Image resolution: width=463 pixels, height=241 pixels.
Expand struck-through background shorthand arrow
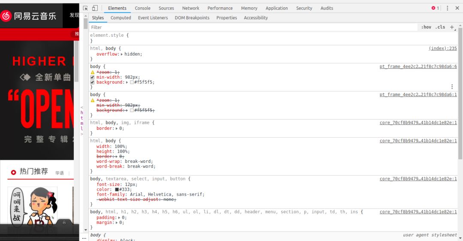[x=127, y=110]
